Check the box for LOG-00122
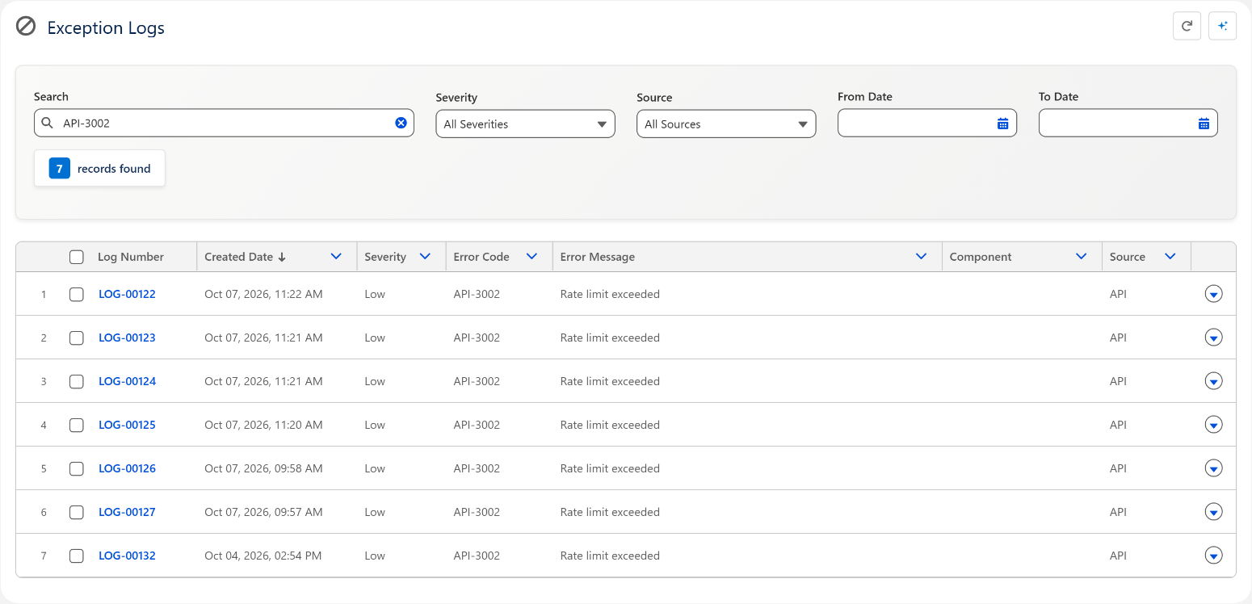 [x=76, y=294]
